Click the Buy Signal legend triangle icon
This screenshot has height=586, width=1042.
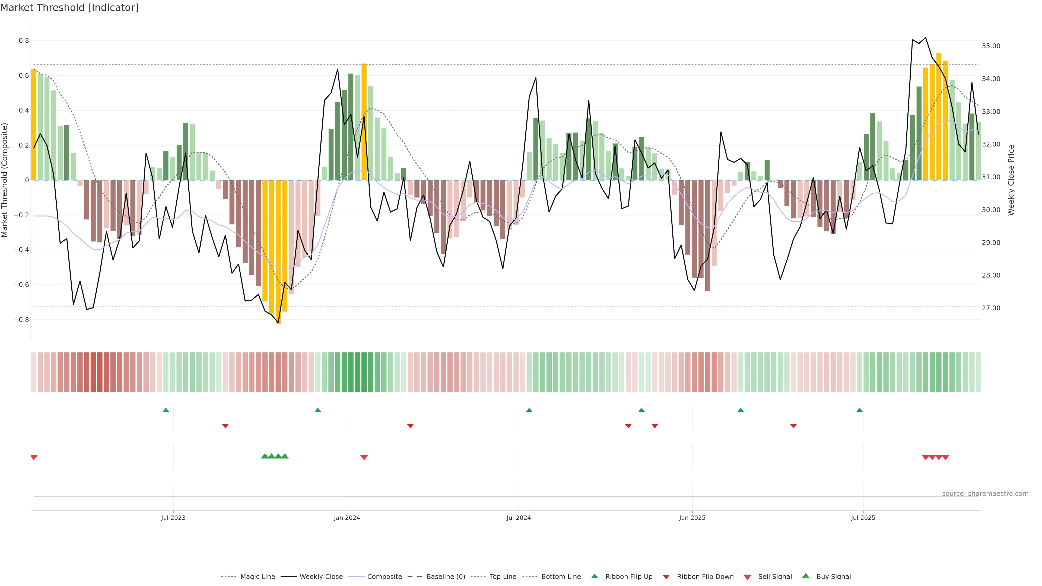pos(805,576)
